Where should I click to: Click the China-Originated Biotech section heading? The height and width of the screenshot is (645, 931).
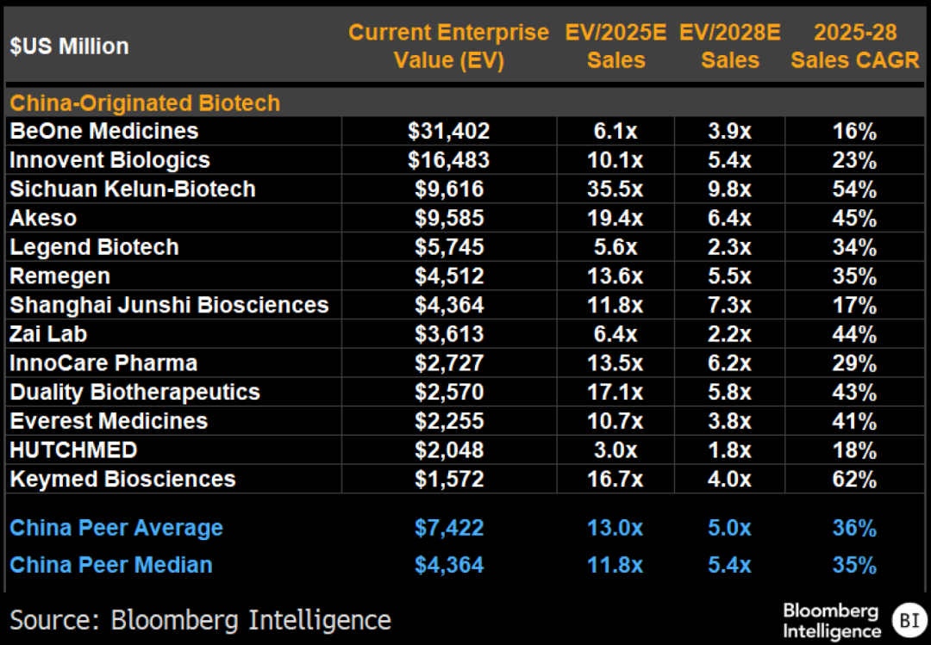click(145, 103)
